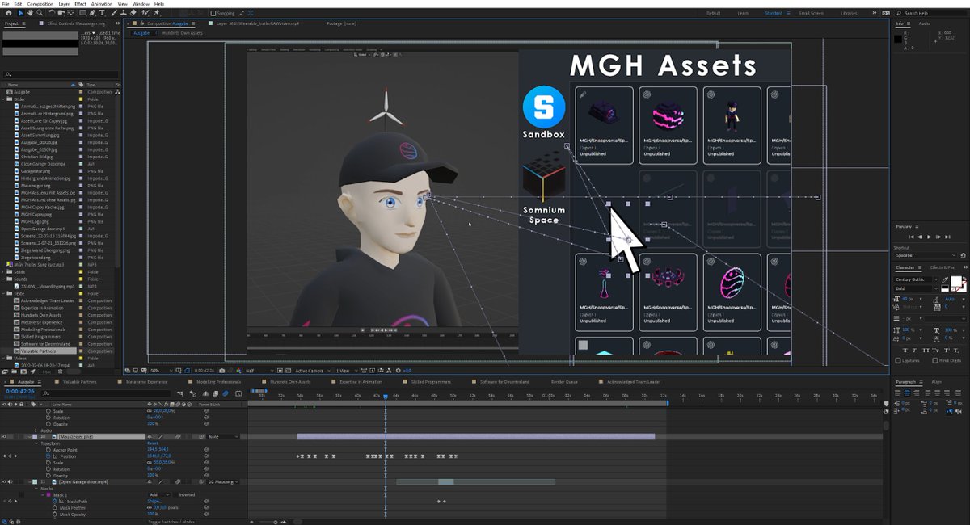
Task: Click Toggle Switches / Modes button
Action: coord(171,522)
